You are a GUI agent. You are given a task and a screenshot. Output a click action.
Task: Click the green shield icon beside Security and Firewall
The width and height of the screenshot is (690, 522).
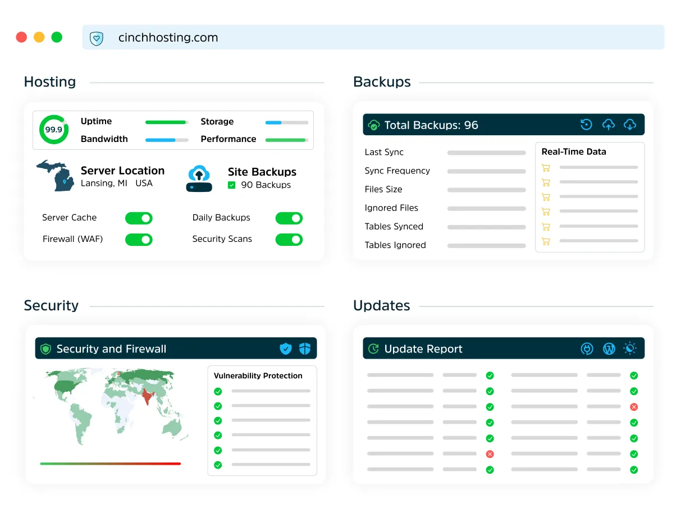pos(46,349)
